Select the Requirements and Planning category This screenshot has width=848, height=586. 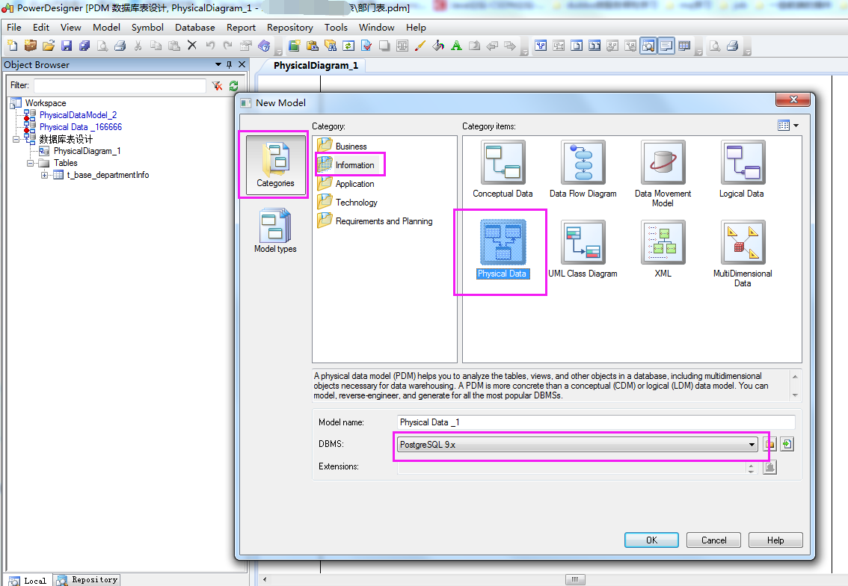pyautogui.click(x=375, y=221)
